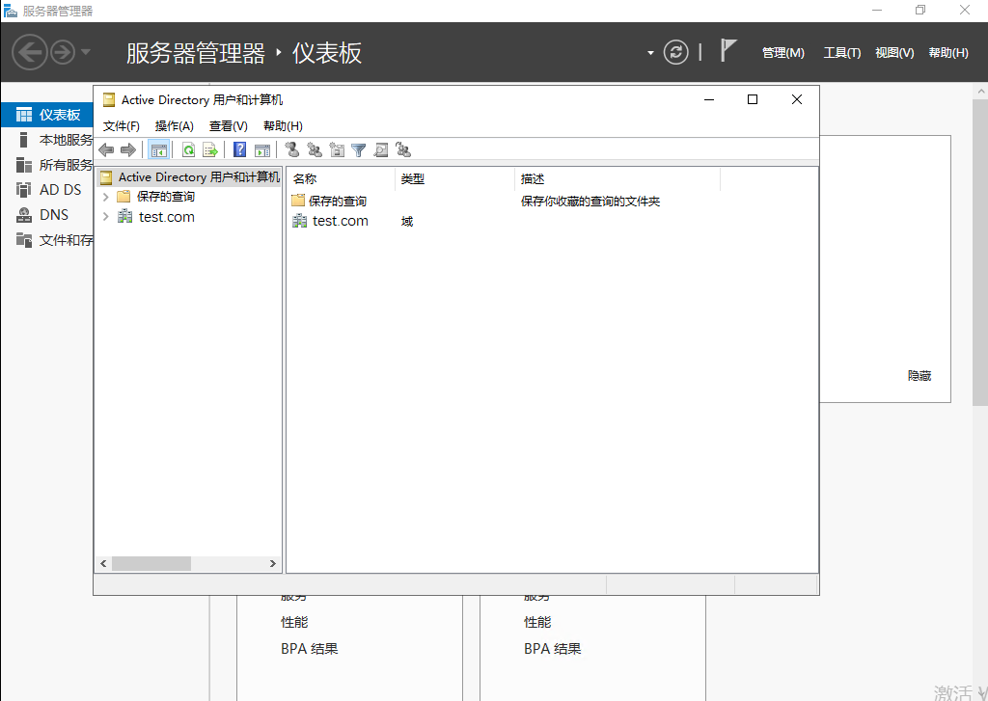Sort by 名称 column header
988x701 pixels.
(x=341, y=179)
